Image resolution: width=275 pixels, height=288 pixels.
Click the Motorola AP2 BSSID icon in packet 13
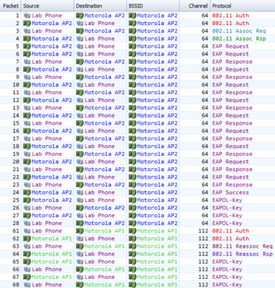132,108
